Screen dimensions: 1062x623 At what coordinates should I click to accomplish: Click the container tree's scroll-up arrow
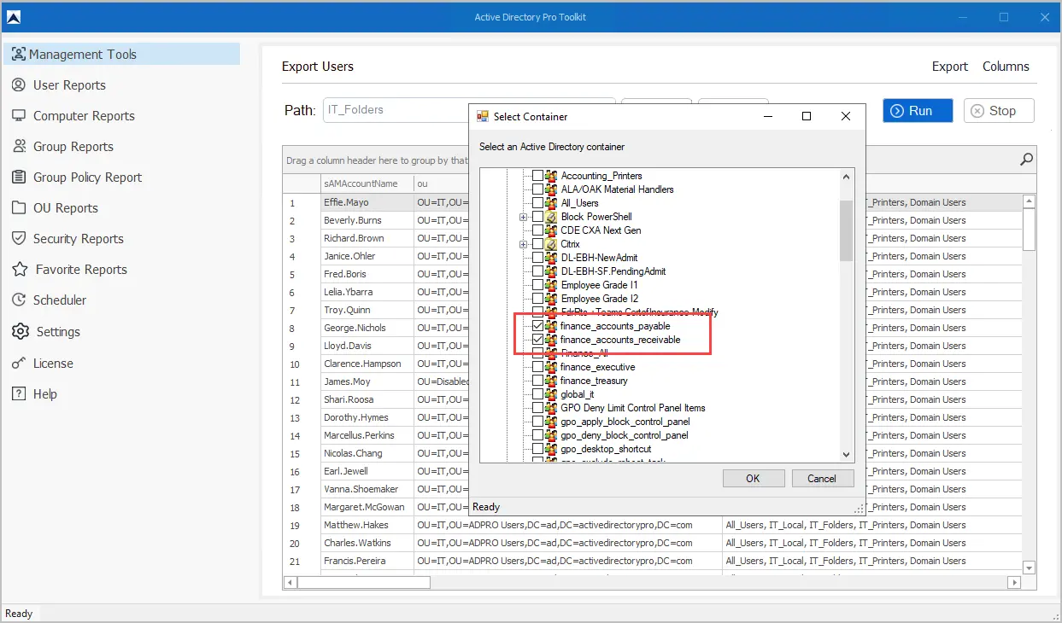coord(846,177)
